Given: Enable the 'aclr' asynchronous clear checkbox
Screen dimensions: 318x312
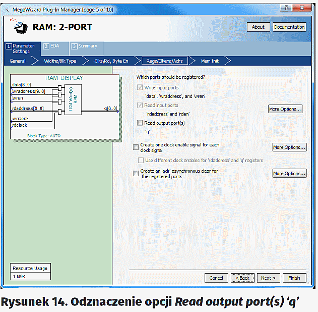Looking at the screenshot, I should pyautogui.click(x=136, y=173).
